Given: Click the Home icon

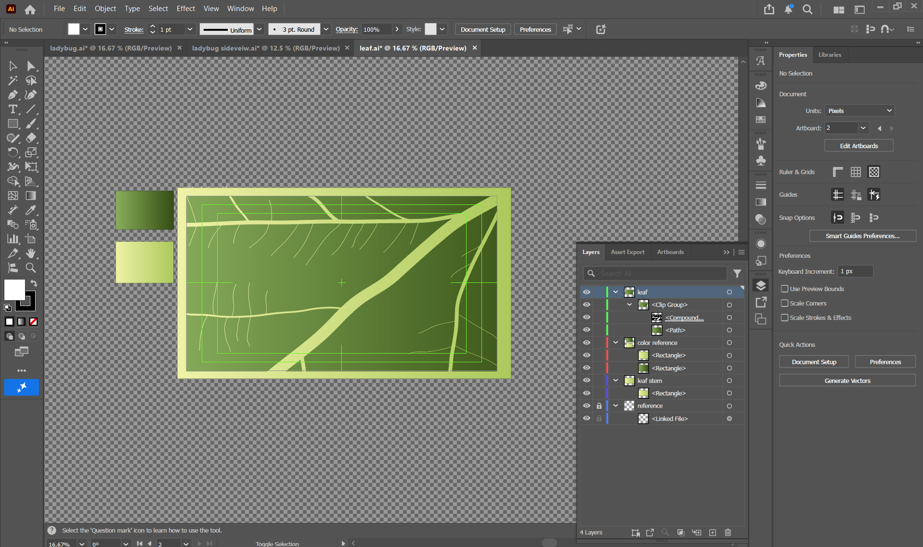Looking at the screenshot, I should [30, 9].
